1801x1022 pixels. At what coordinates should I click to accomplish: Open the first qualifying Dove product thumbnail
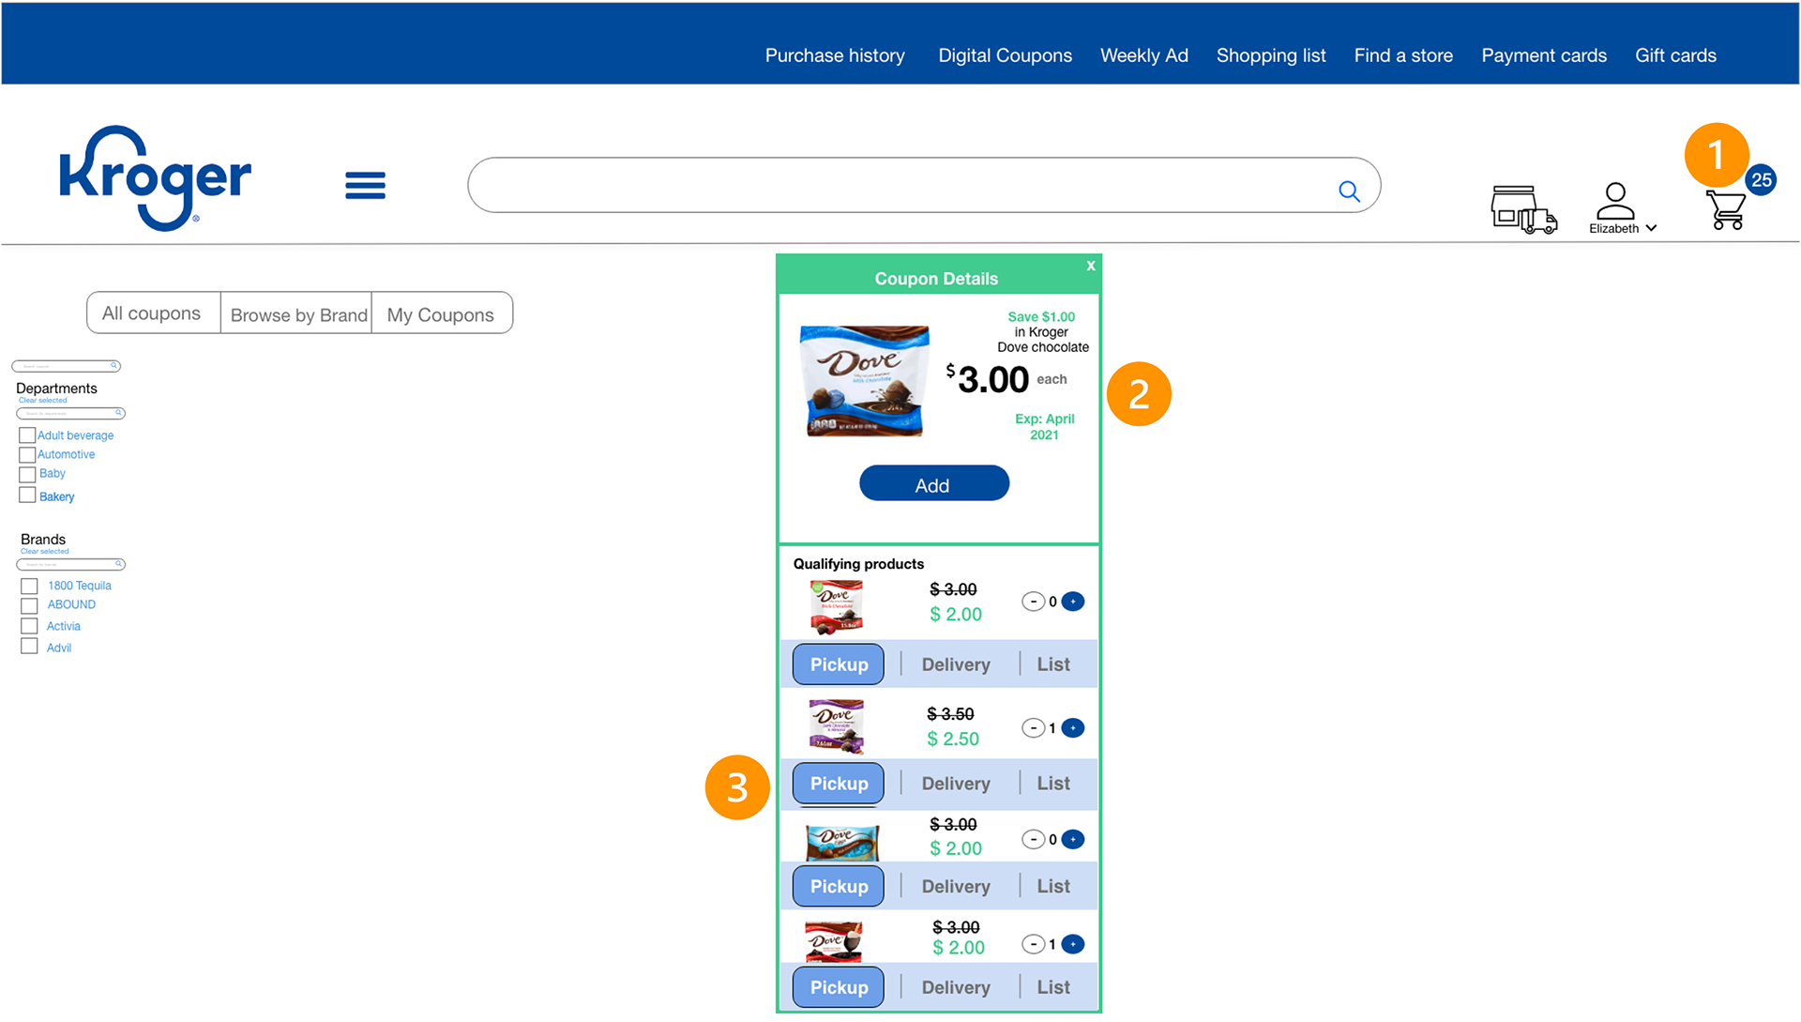point(836,607)
